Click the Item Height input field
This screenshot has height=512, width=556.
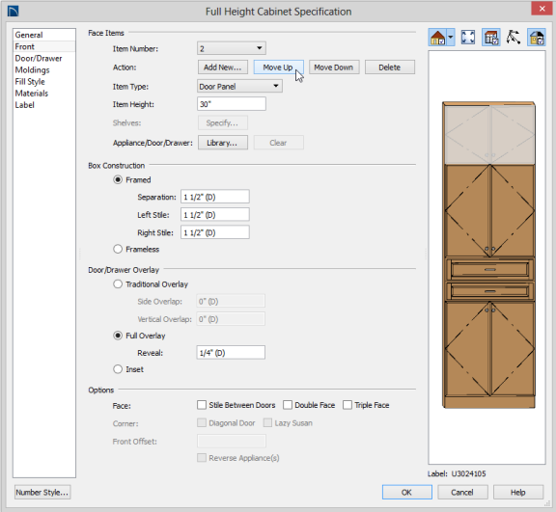pyautogui.click(x=232, y=104)
